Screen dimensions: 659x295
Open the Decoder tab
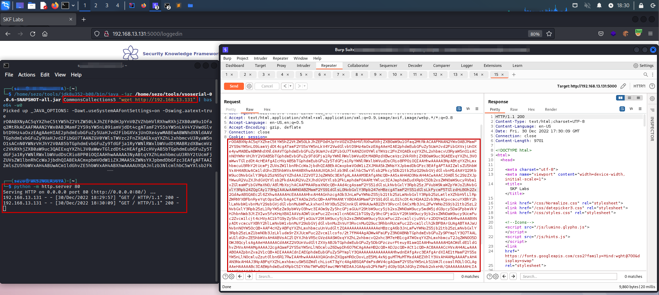(x=415, y=66)
